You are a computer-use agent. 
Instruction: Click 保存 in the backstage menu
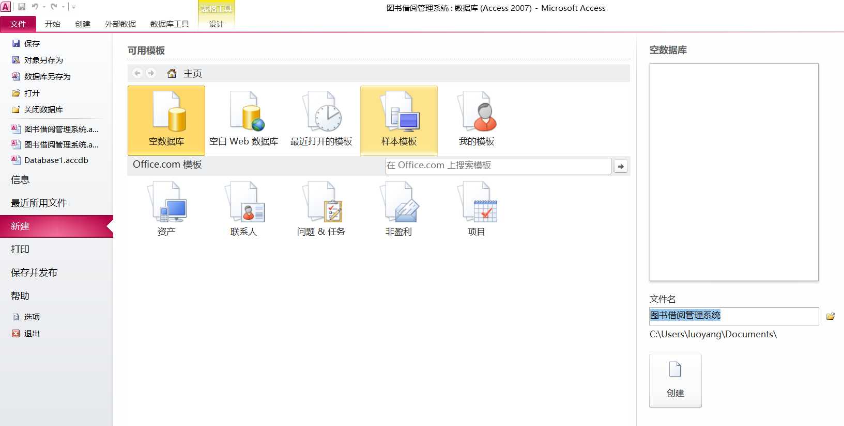[x=32, y=43]
